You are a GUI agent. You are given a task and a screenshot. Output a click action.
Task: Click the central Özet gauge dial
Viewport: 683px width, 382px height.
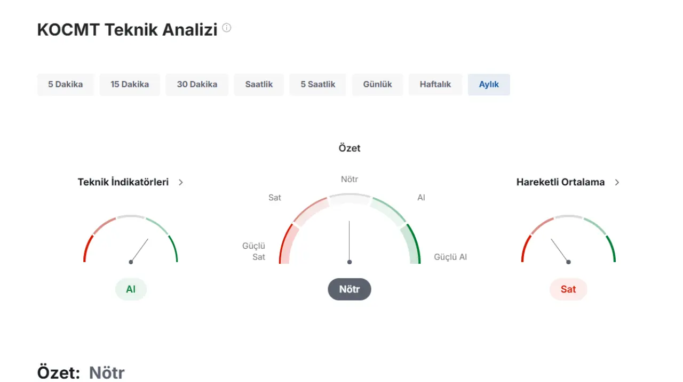tap(350, 234)
